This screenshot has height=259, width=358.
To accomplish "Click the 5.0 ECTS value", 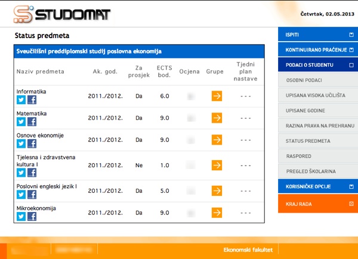I will (x=165, y=191).
